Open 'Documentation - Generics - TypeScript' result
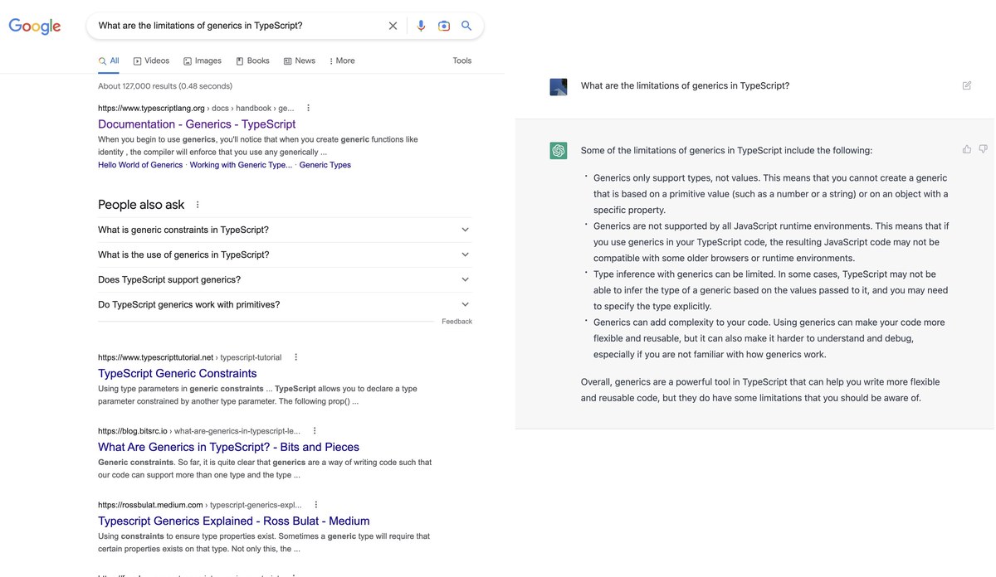996x577 pixels. click(197, 124)
